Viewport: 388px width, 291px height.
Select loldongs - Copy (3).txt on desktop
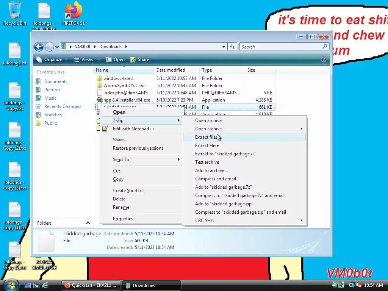(15, 176)
